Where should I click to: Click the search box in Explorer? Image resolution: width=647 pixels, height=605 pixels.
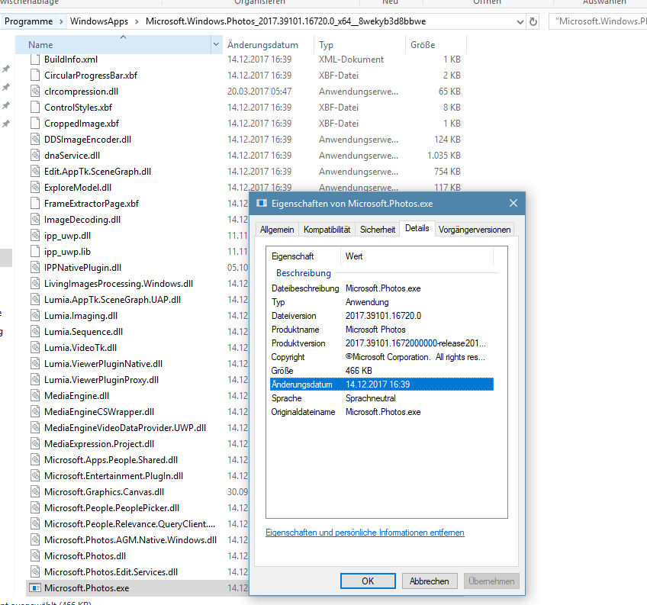[x=598, y=21]
